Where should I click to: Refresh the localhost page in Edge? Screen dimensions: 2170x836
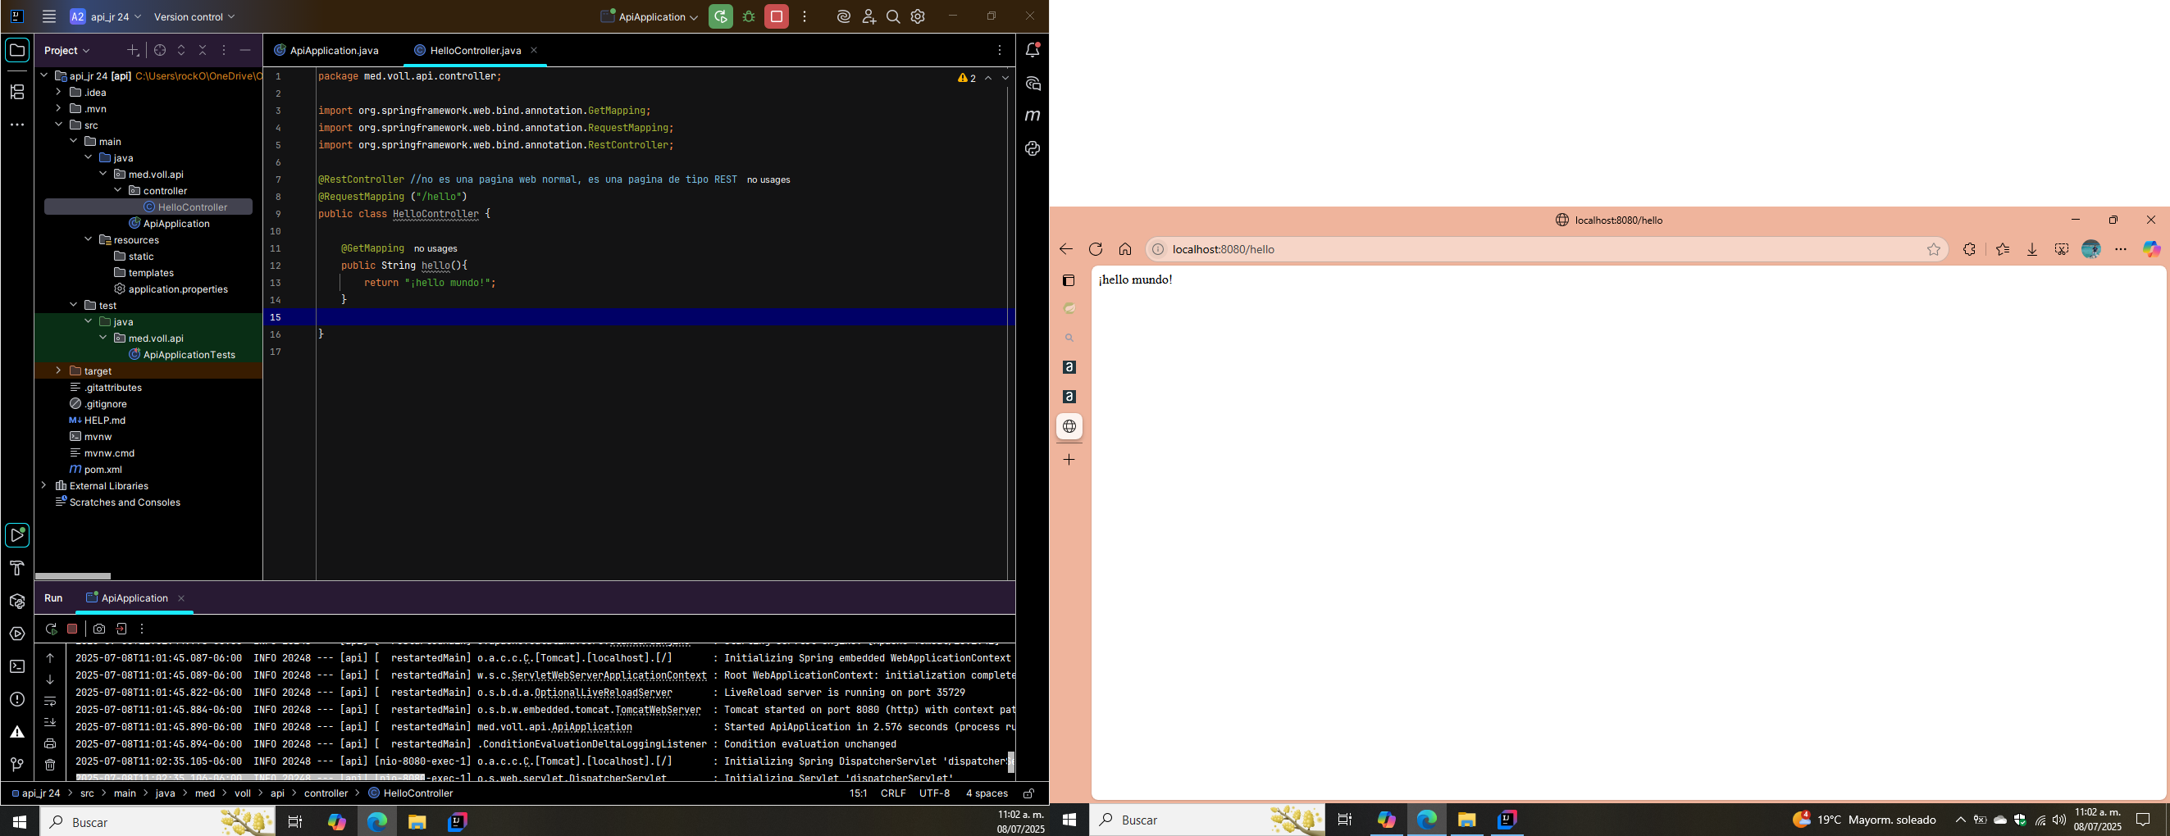point(1095,249)
